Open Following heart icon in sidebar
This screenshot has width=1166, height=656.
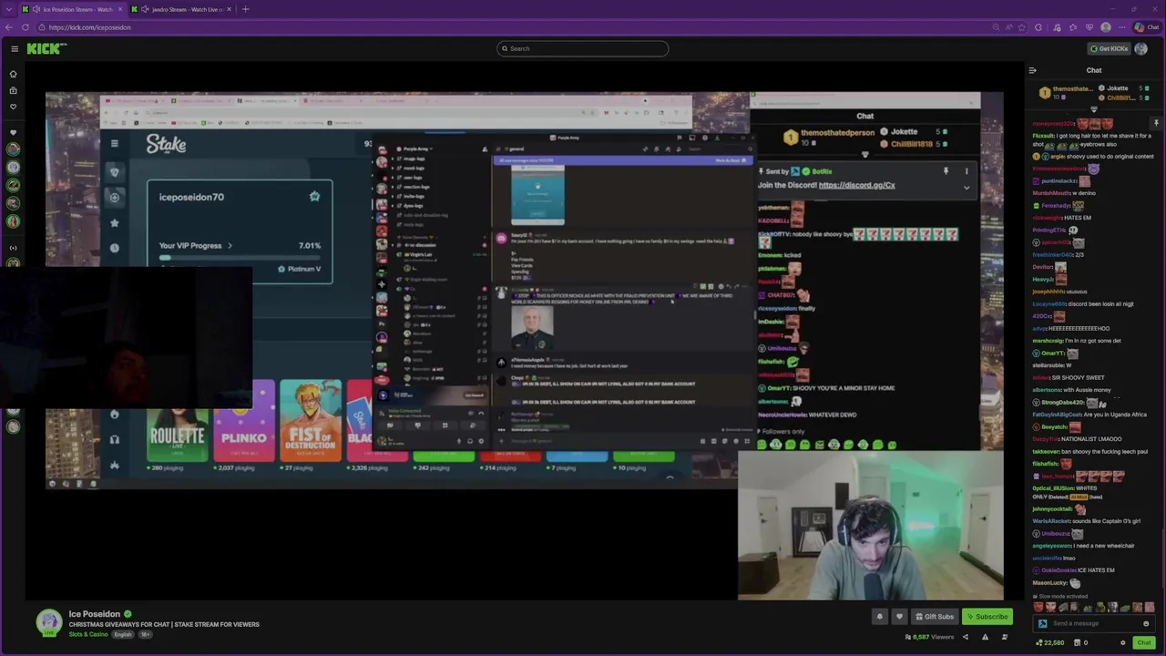pos(13,107)
